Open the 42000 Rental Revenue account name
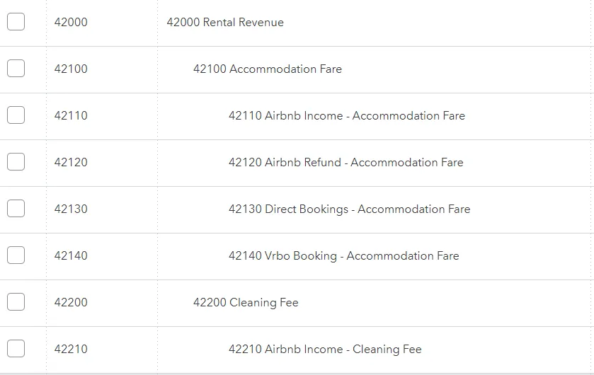Viewport: 594px width, 375px height. [x=225, y=23]
